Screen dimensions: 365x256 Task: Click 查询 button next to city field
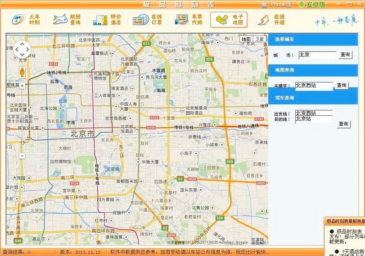[x=345, y=55]
